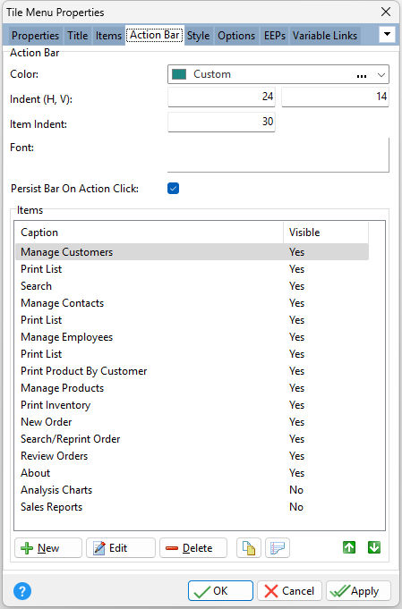Click the Apply button

pos(358,591)
